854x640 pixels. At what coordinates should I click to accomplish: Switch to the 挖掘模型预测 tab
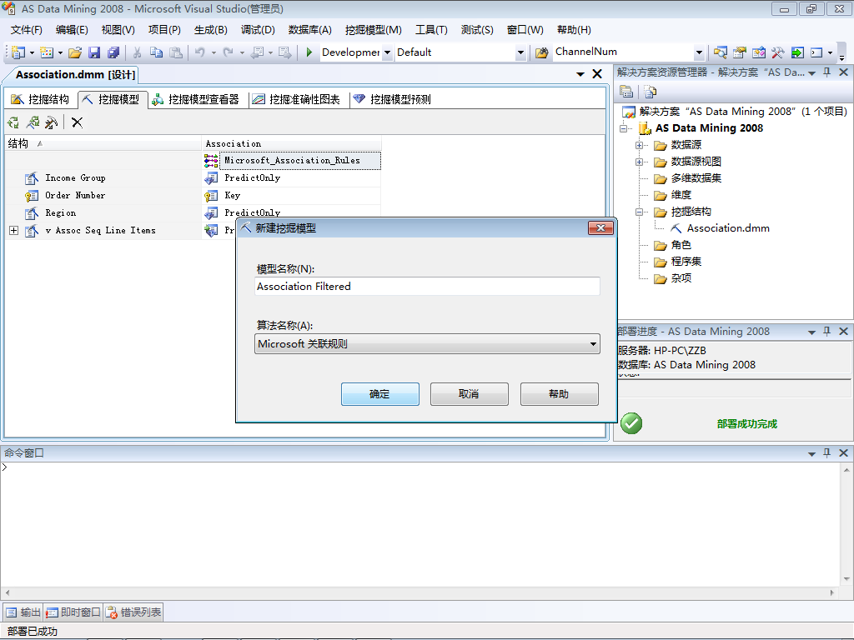click(392, 100)
